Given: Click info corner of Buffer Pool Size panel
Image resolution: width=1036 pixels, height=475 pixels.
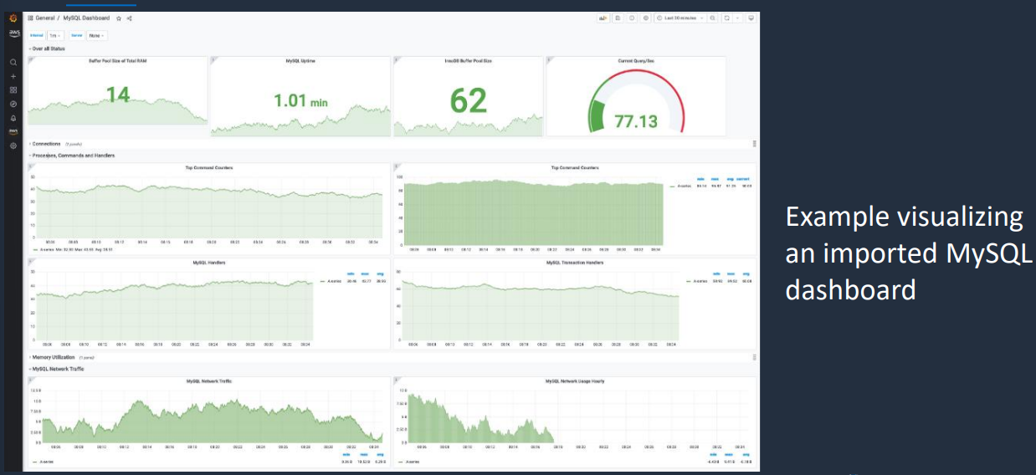Looking at the screenshot, I should 30,59.
